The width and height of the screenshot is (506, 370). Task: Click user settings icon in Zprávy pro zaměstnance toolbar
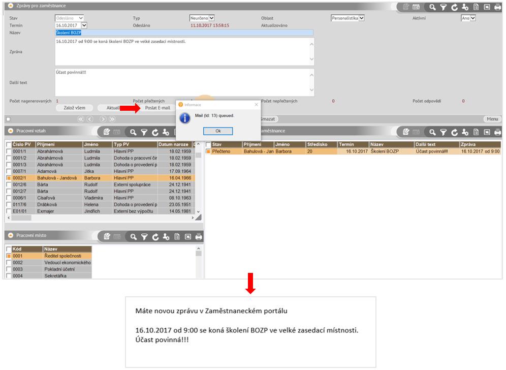[465, 7]
